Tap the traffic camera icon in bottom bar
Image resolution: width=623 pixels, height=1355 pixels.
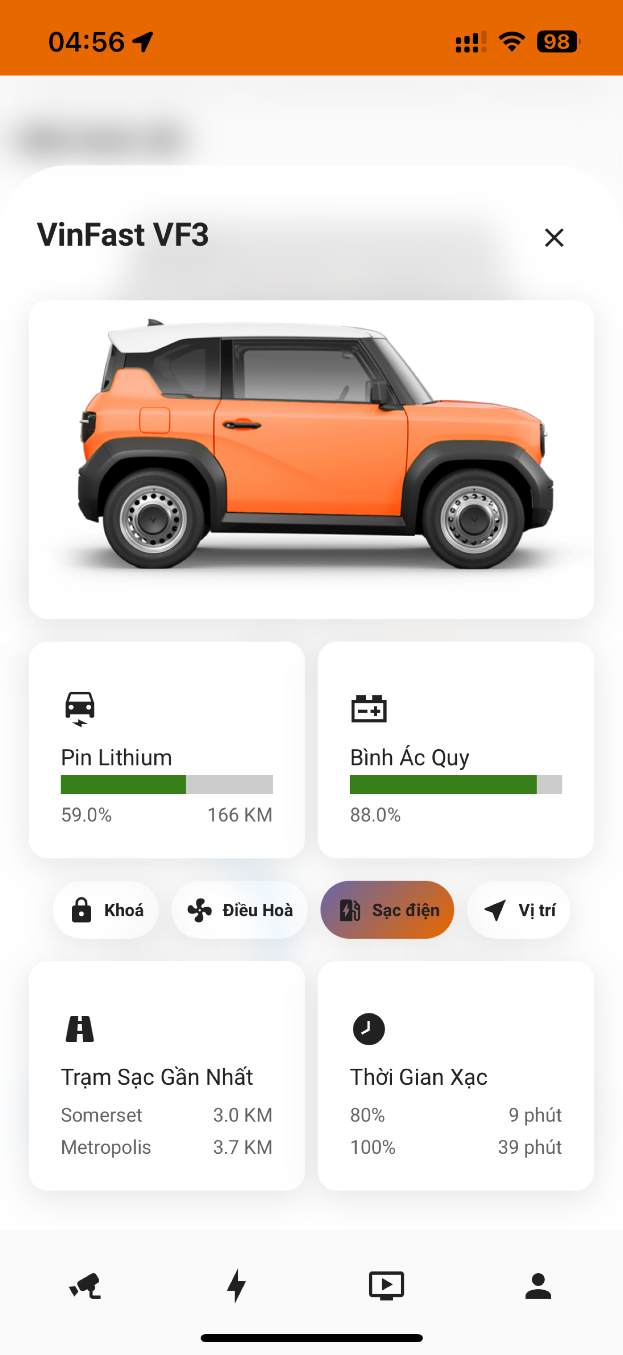pyautogui.click(x=85, y=1286)
